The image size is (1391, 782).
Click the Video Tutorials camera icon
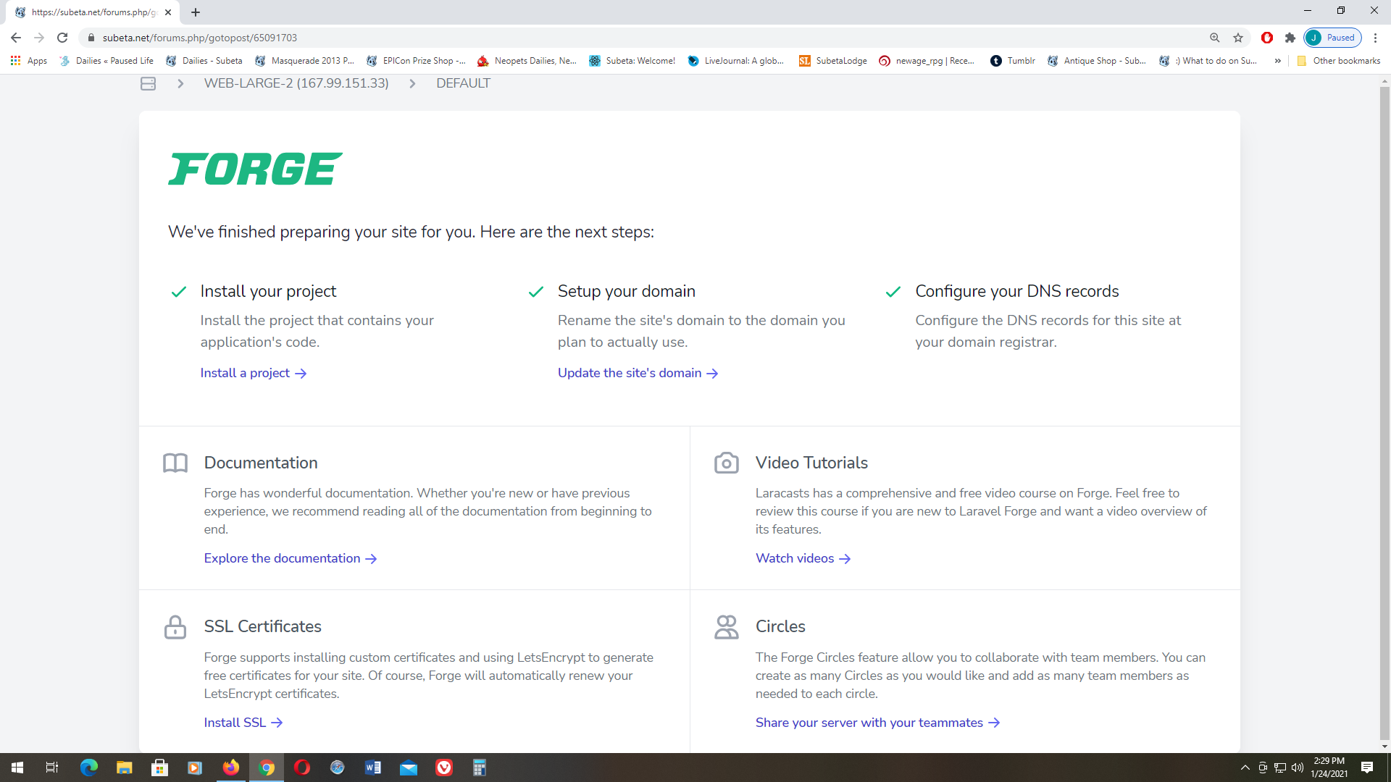(726, 463)
